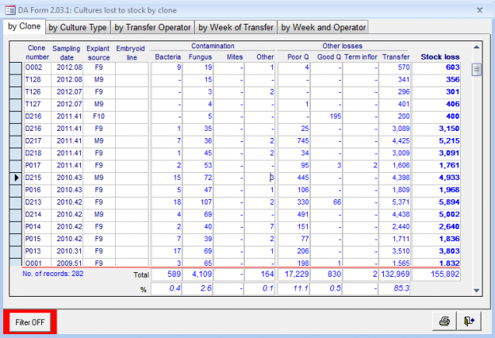
Task: Close the DA Form window
Action: (x=478, y=9)
